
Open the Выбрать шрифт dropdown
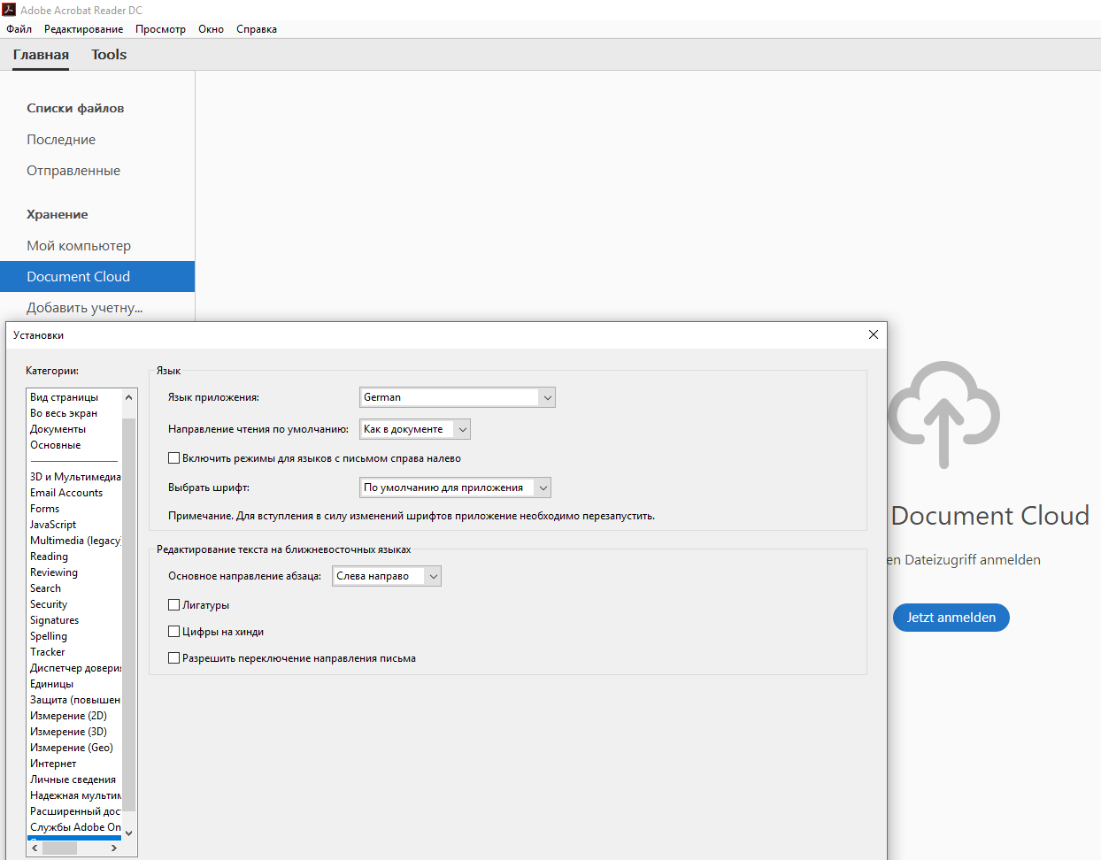click(x=456, y=488)
